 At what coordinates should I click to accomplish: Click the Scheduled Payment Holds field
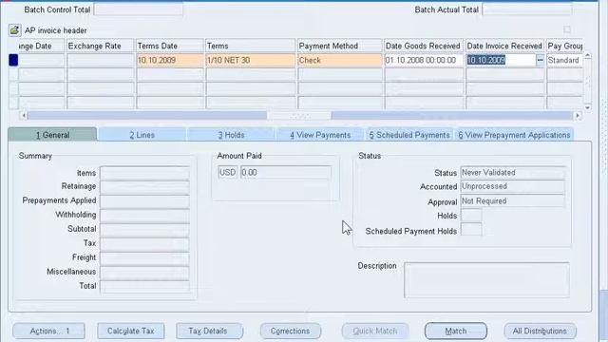click(471, 230)
